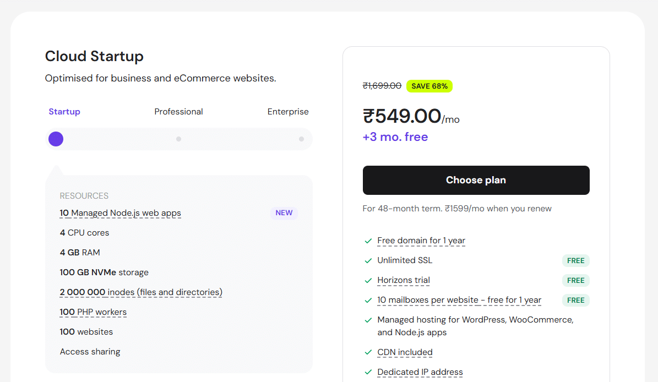The image size is (658, 382).
Task: Move plan slider to the Professional dot
Action: tap(178, 139)
